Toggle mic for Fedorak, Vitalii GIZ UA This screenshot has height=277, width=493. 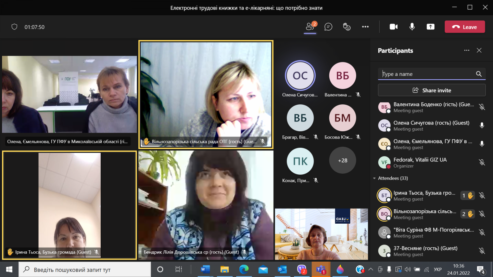(482, 162)
